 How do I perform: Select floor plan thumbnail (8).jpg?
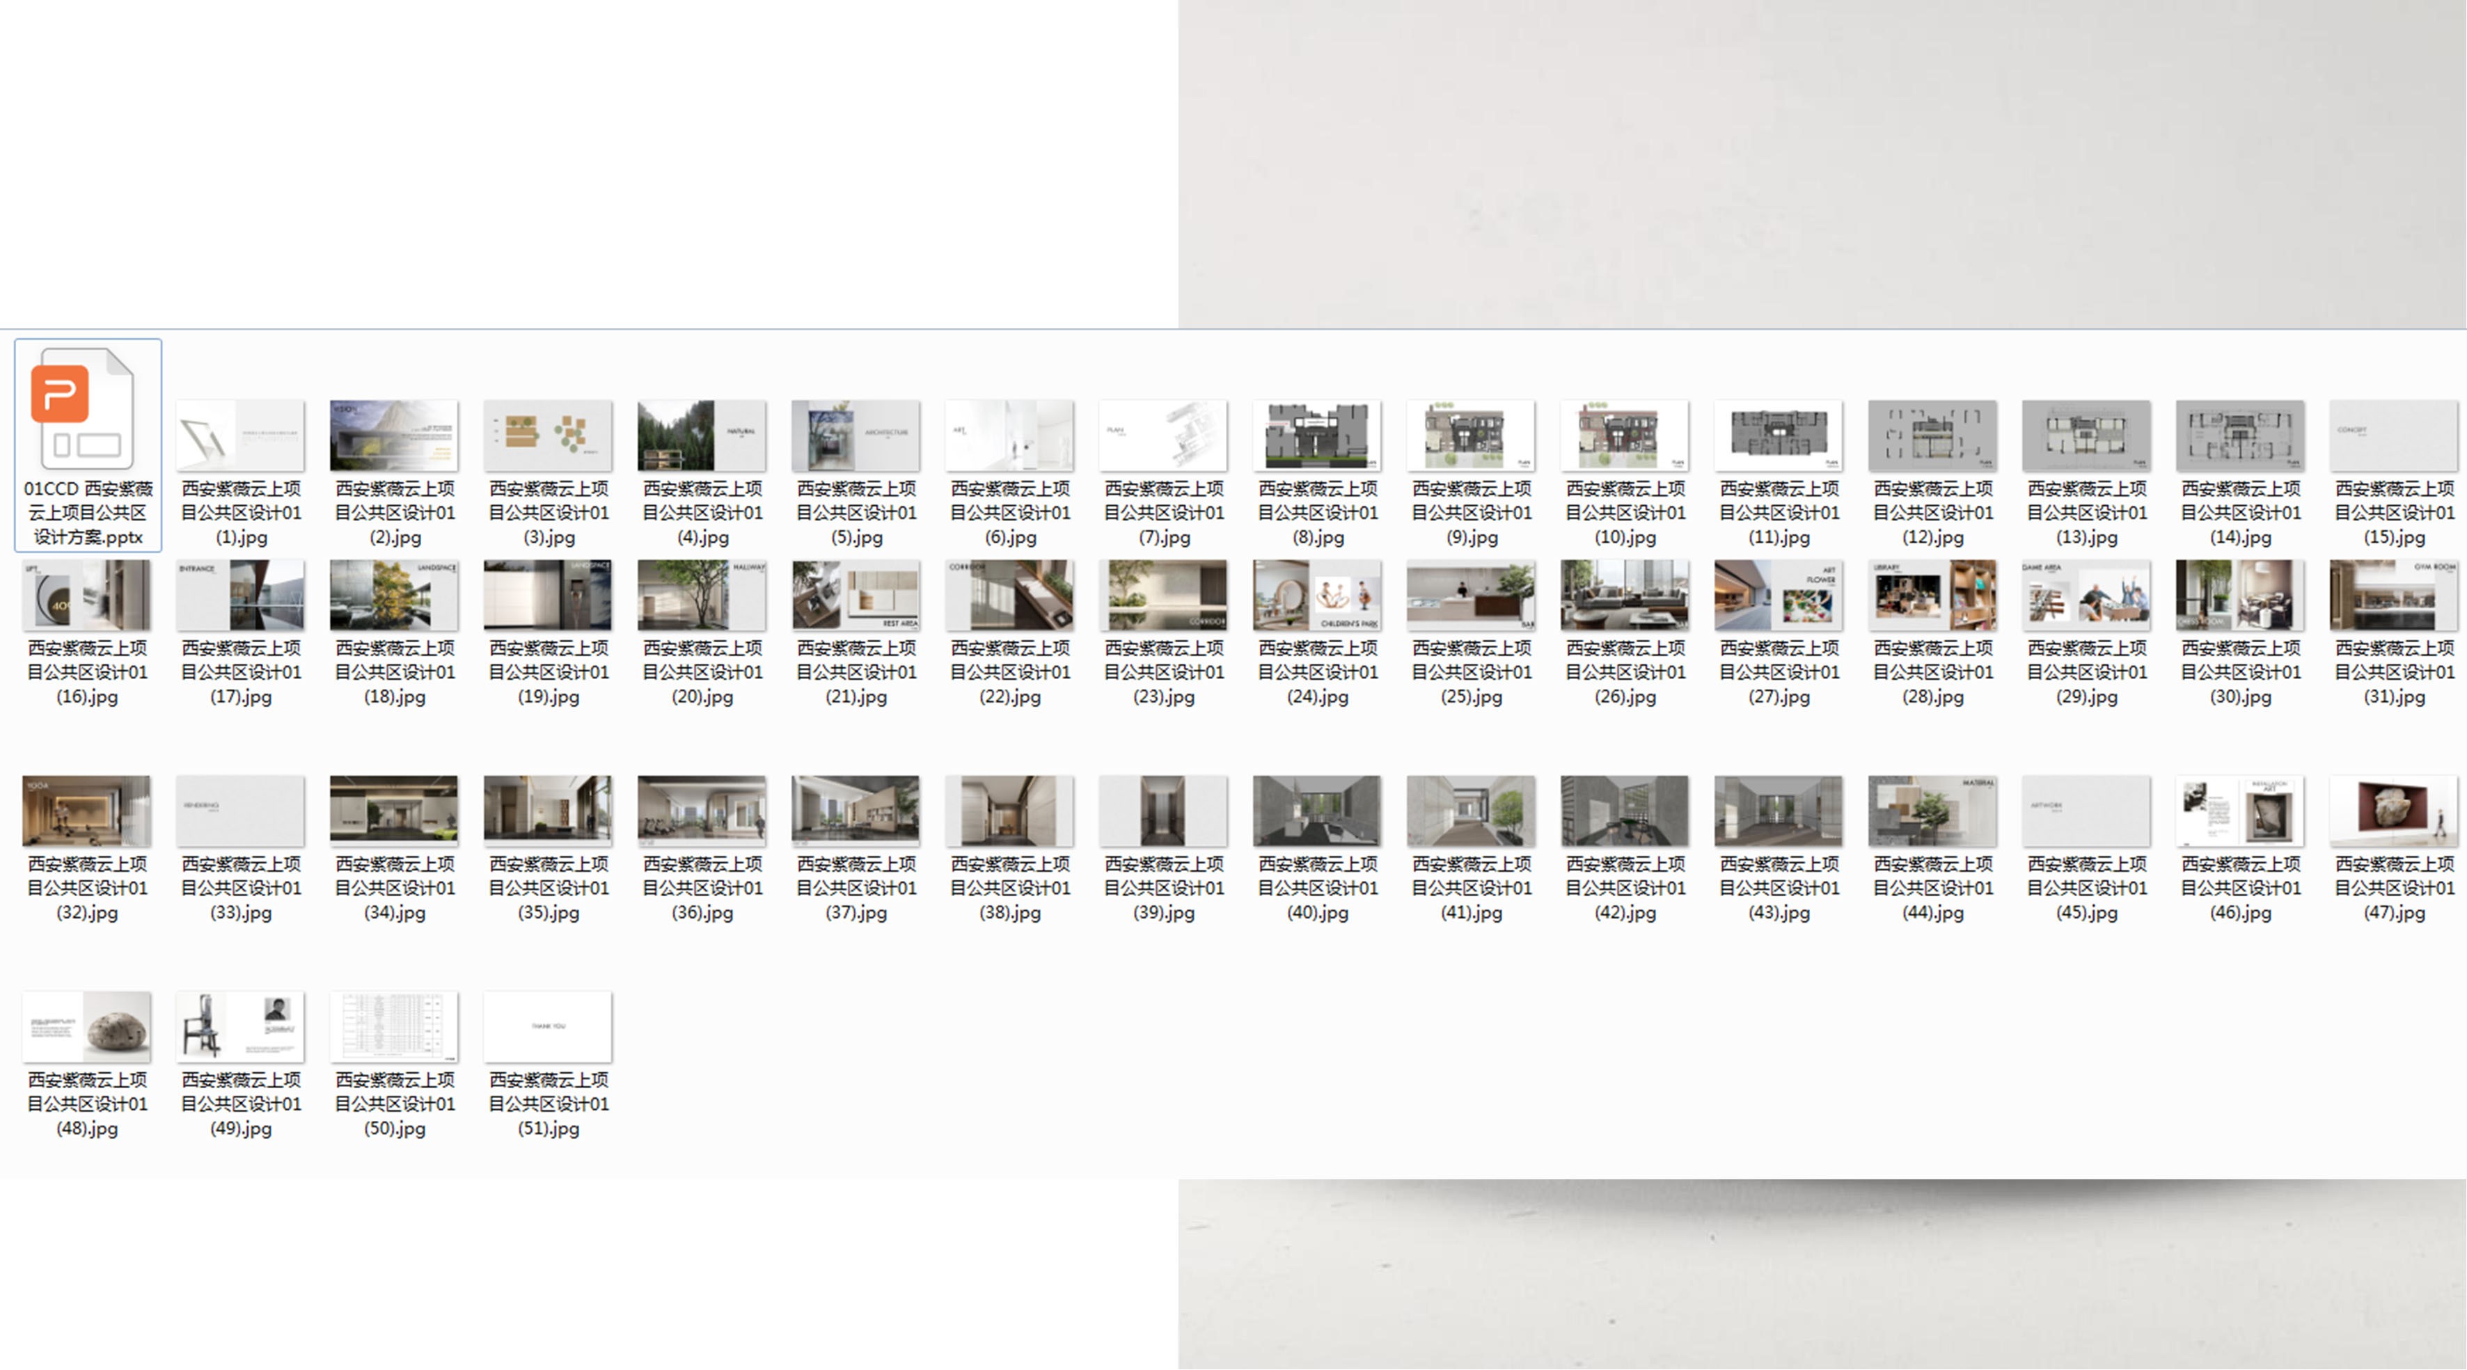click(x=1318, y=436)
